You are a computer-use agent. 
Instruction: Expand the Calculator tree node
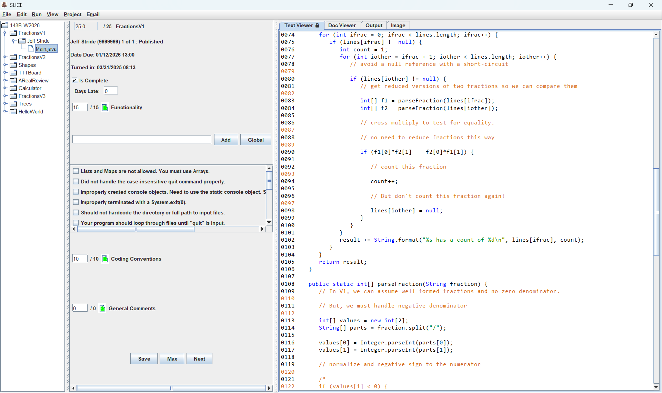(5, 88)
